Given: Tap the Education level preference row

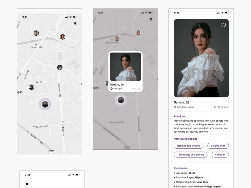Looking at the screenshot, I should coord(197,186).
